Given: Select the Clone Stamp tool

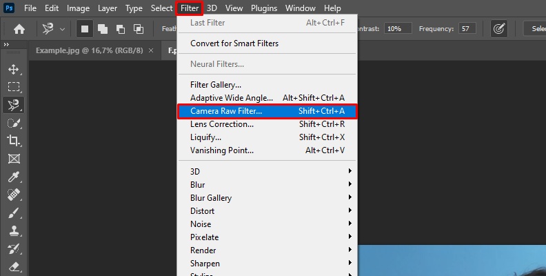Looking at the screenshot, I should pyautogui.click(x=14, y=230).
